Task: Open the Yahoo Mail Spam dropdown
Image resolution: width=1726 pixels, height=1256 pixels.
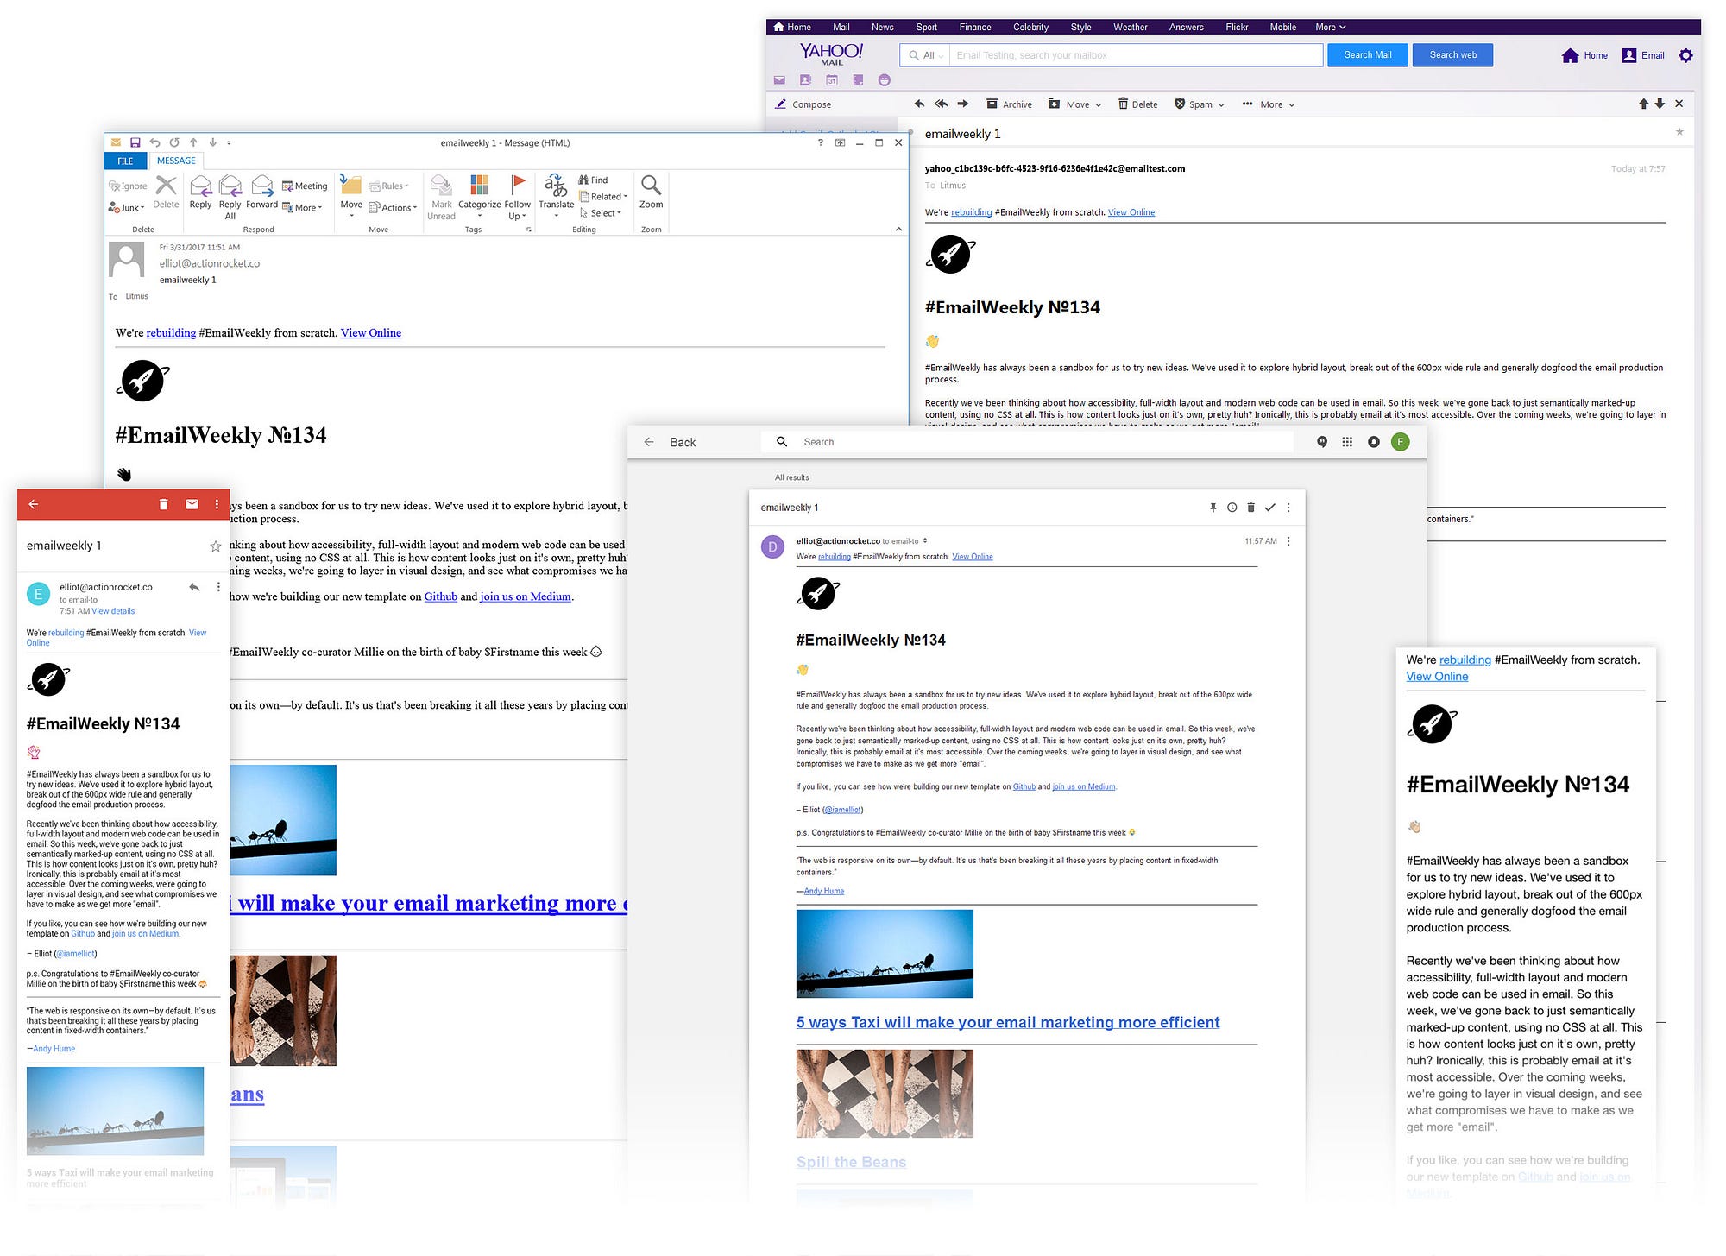Action: pyautogui.click(x=1199, y=104)
